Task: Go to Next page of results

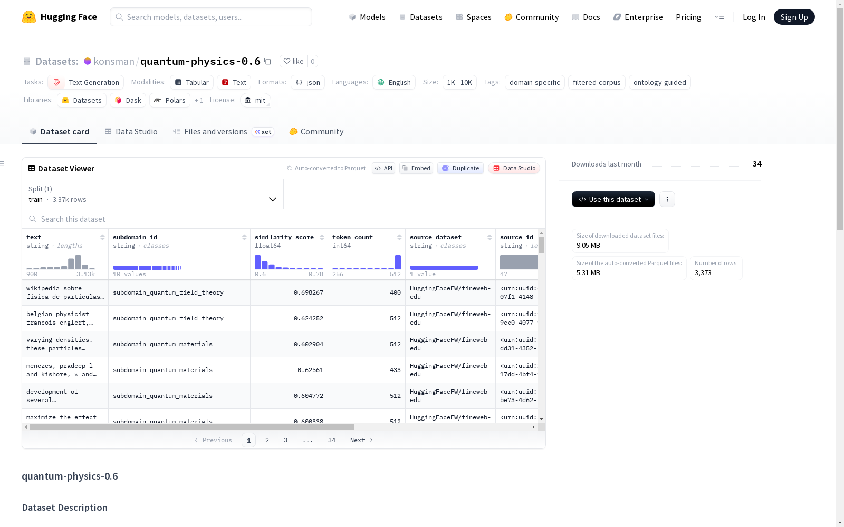Action: (362, 440)
